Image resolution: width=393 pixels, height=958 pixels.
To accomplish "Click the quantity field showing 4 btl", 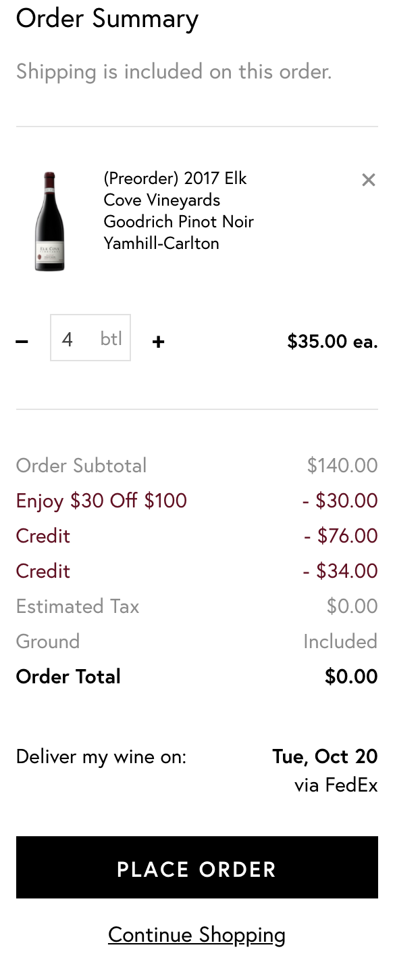I will (90, 338).
